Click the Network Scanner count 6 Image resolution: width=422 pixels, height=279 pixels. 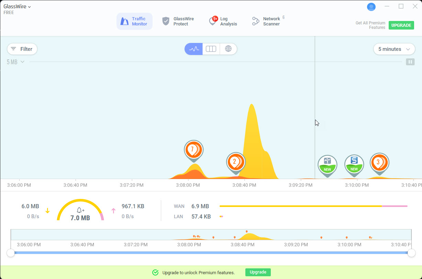pos(284,18)
